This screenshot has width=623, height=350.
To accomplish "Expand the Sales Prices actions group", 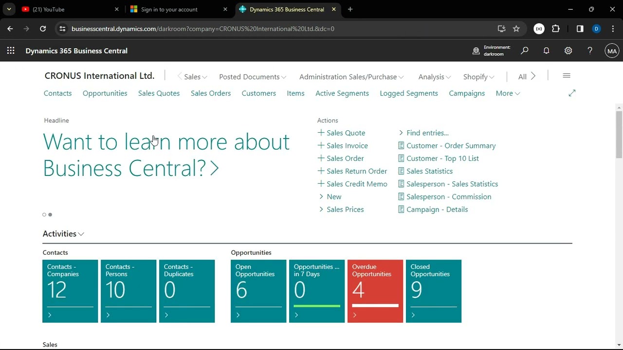I will [x=341, y=210].
